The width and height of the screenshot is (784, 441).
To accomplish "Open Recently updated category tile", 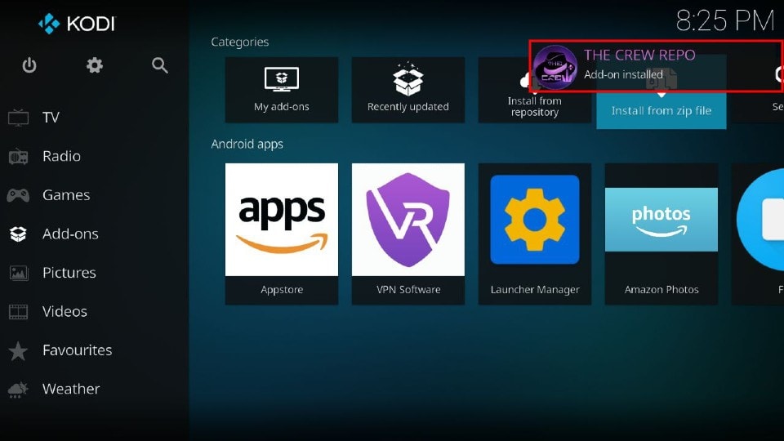I will click(x=408, y=90).
